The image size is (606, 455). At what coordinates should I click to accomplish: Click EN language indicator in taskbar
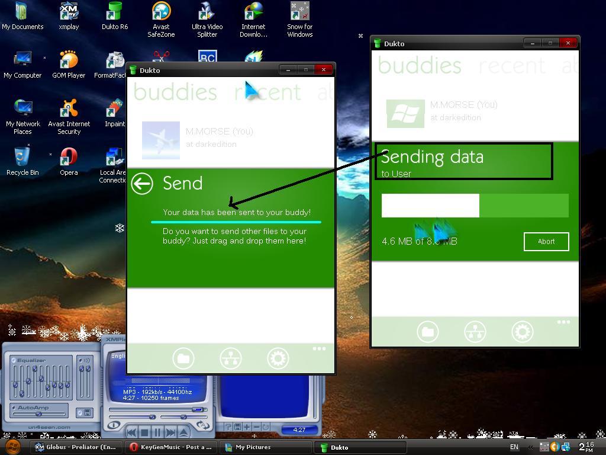(x=514, y=447)
